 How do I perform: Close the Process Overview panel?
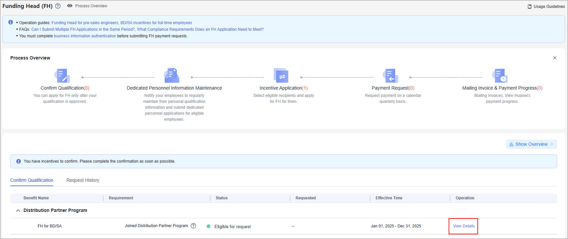click(555, 58)
